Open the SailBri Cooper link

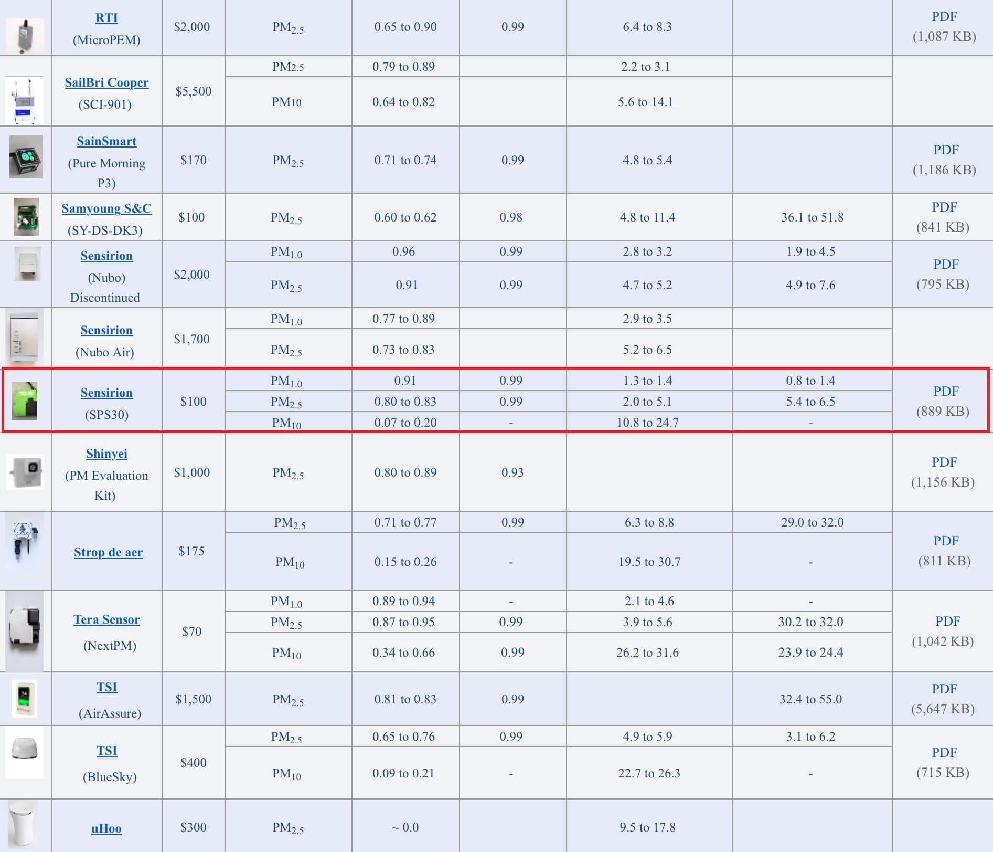click(x=106, y=82)
